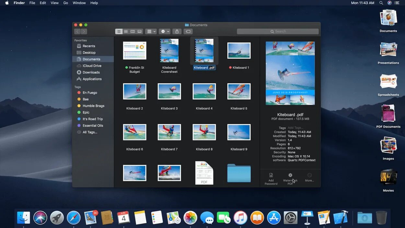Click Spotlight search icon in menu bar
The image size is (405, 228).
click(381, 3)
